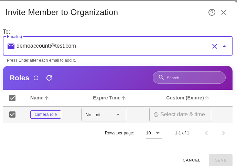This screenshot has width=237, height=168.
Task: Click the search magnifier icon
Action: [x=161, y=77]
